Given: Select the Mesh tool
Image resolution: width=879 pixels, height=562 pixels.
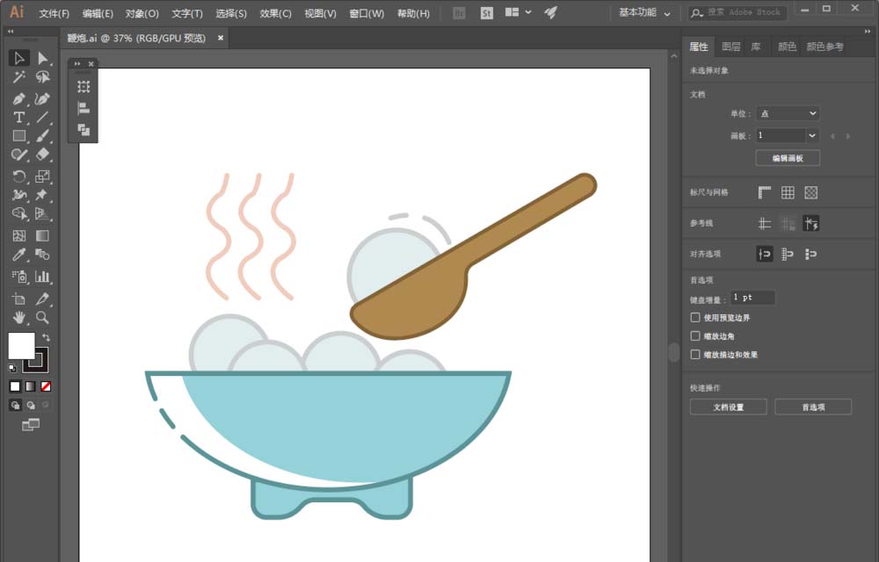Looking at the screenshot, I should (x=19, y=235).
